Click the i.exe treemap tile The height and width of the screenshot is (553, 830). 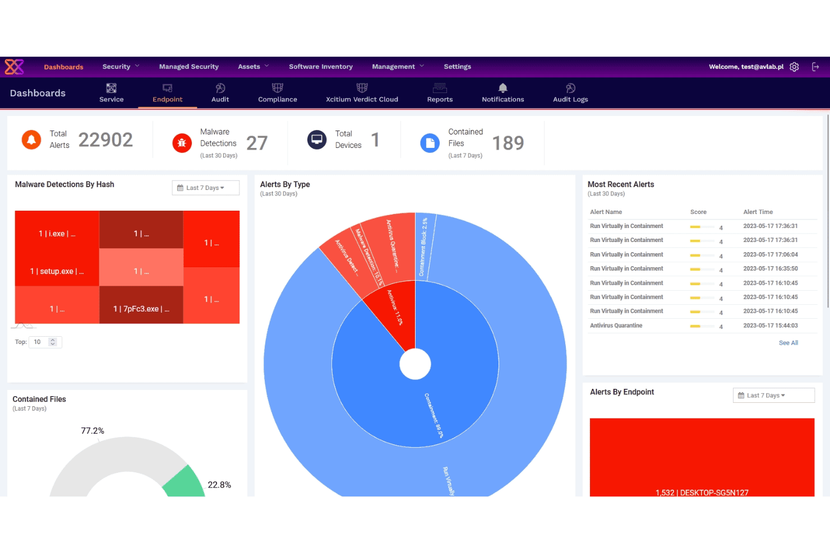pos(57,230)
